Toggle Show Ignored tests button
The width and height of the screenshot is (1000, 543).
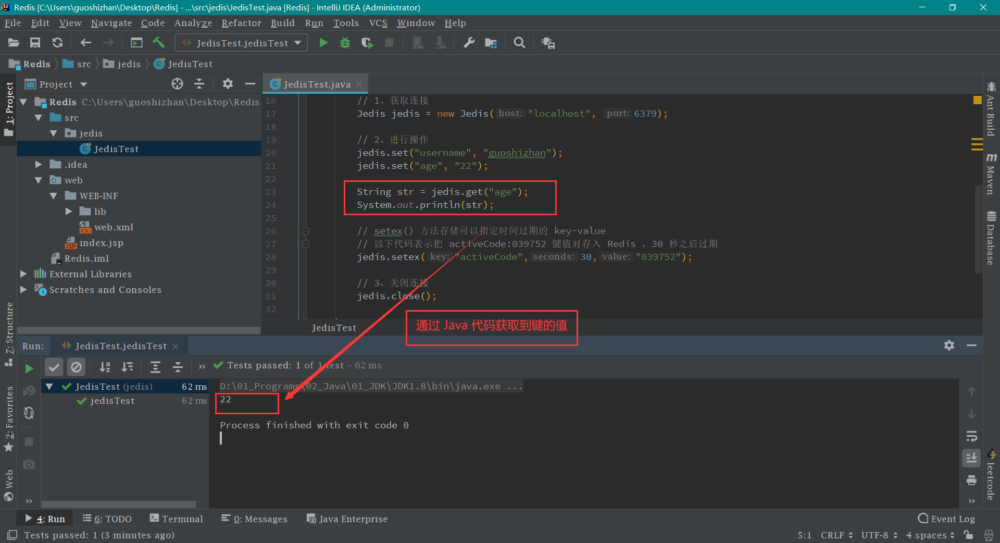76,367
